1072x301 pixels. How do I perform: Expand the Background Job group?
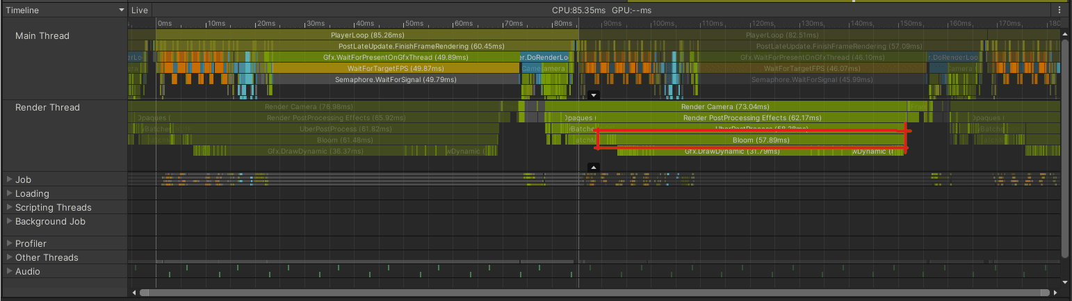[9, 221]
